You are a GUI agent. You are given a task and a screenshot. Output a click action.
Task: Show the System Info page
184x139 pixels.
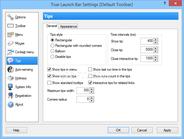pos(22,87)
